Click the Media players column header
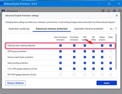The image size is (122, 94). coord(102,38)
